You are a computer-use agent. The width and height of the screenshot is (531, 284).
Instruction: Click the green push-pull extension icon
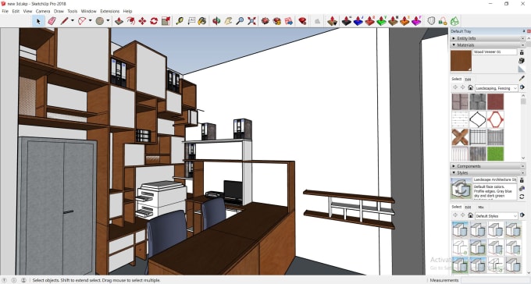pos(381,21)
